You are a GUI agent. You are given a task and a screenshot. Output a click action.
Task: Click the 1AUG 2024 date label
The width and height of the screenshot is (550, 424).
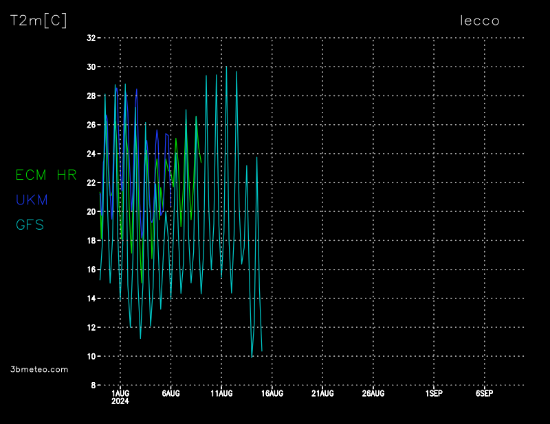(x=120, y=397)
